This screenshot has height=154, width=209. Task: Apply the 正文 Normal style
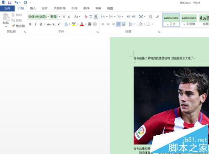pyautogui.click(x=171, y=20)
